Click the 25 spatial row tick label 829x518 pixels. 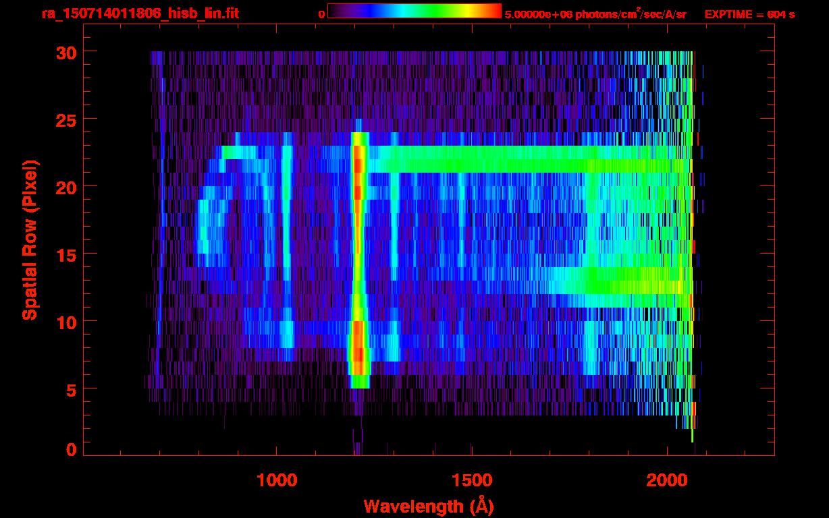click(x=66, y=119)
